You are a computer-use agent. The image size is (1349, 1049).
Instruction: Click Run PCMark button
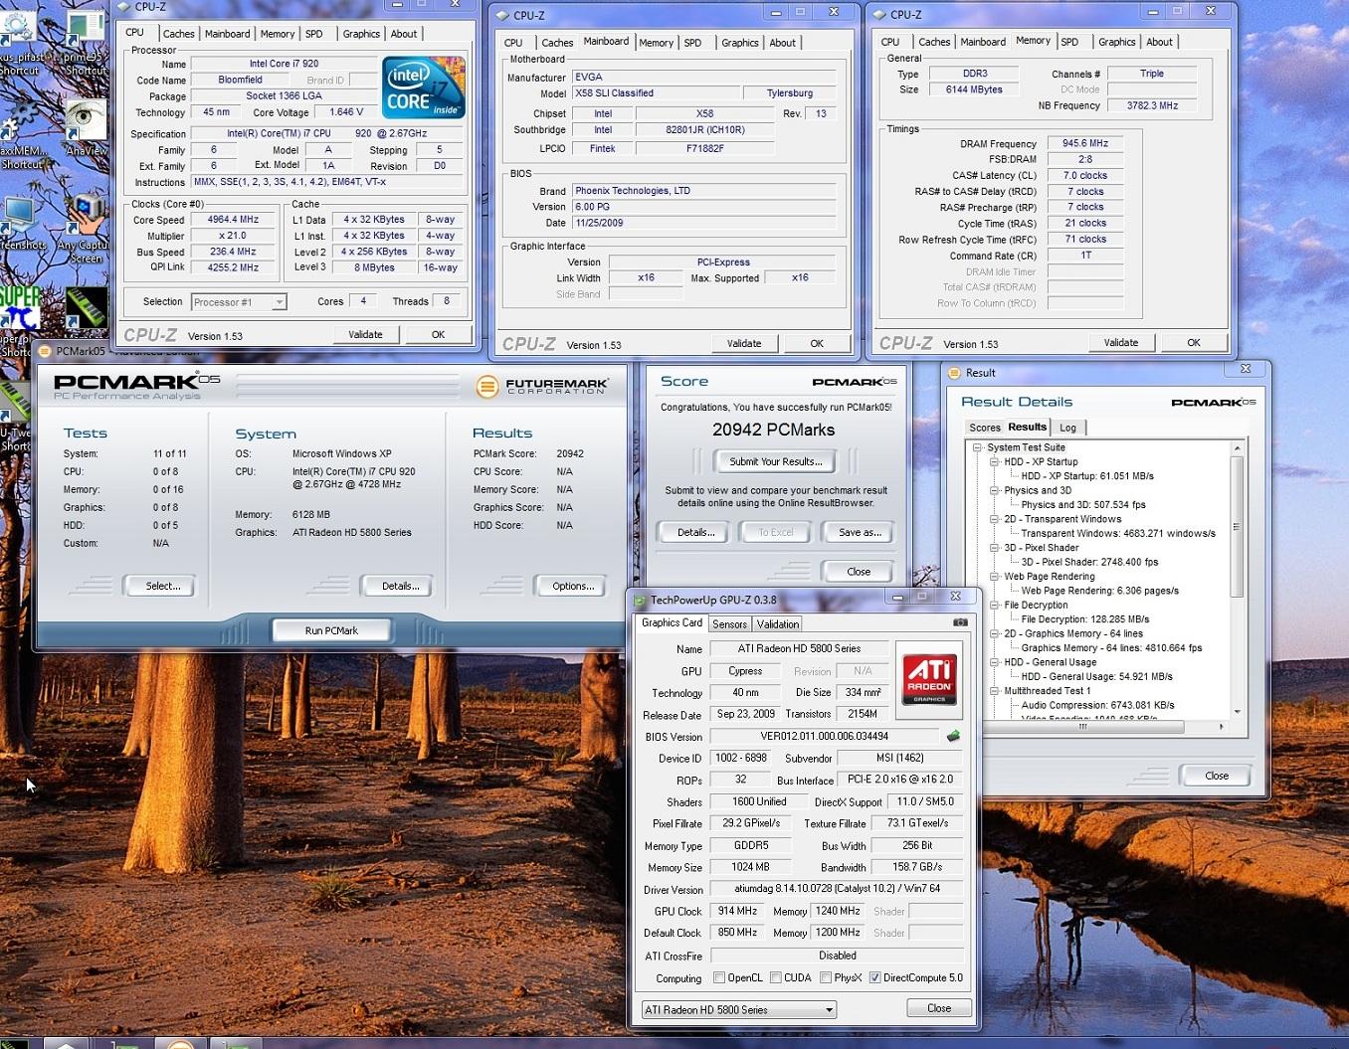point(331,630)
